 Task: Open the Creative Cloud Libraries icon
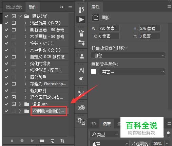click(81, 108)
